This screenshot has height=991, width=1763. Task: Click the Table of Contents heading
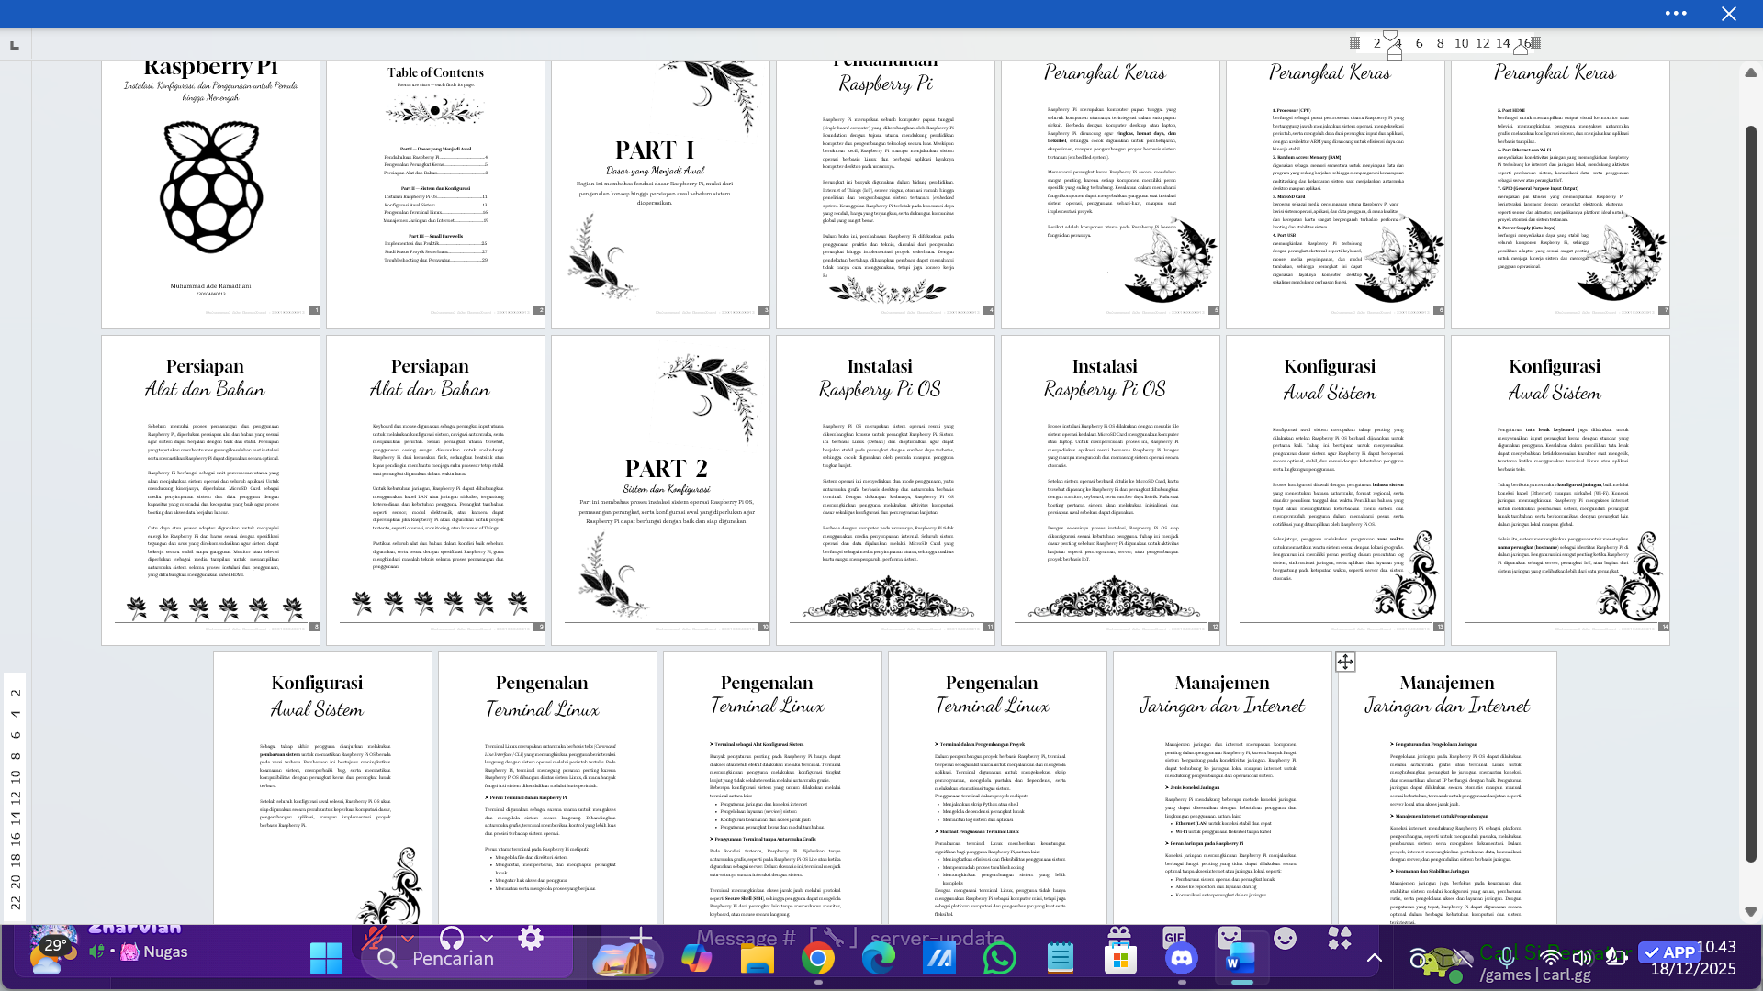[435, 72]
